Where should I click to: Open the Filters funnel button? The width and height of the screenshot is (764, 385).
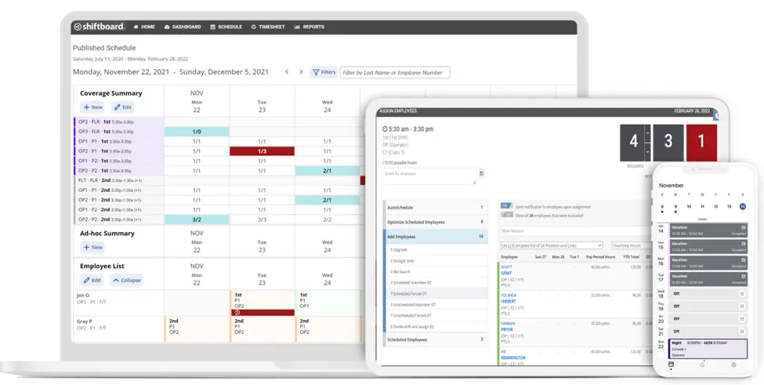[x=324, y=72]
